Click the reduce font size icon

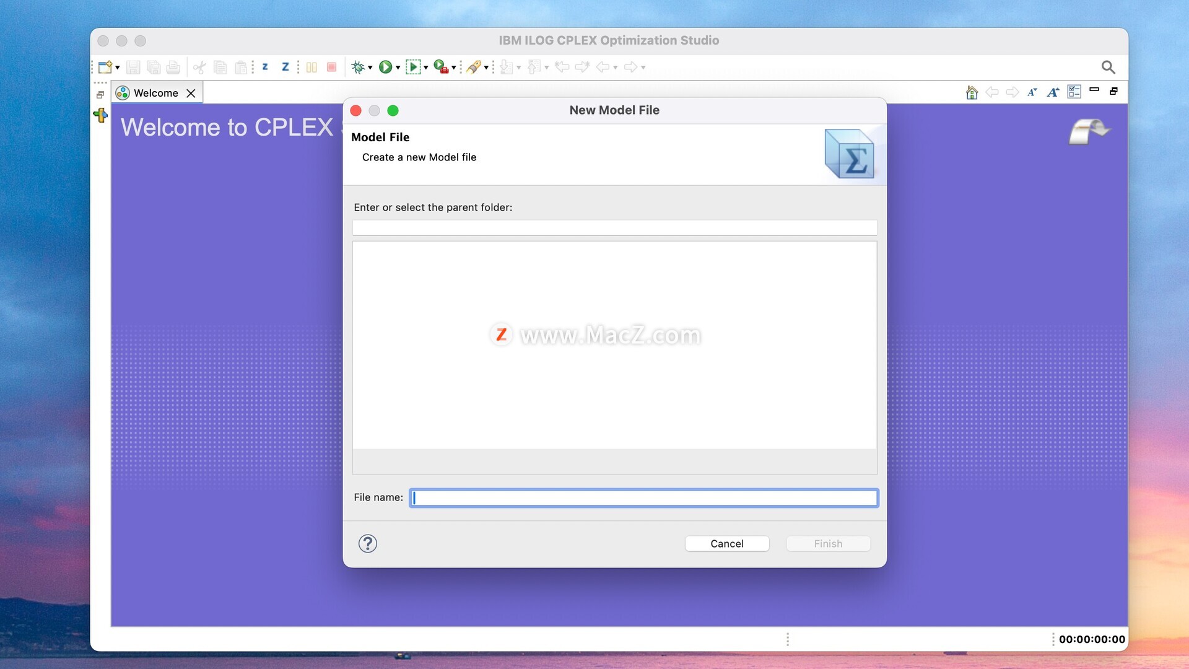1032,92
